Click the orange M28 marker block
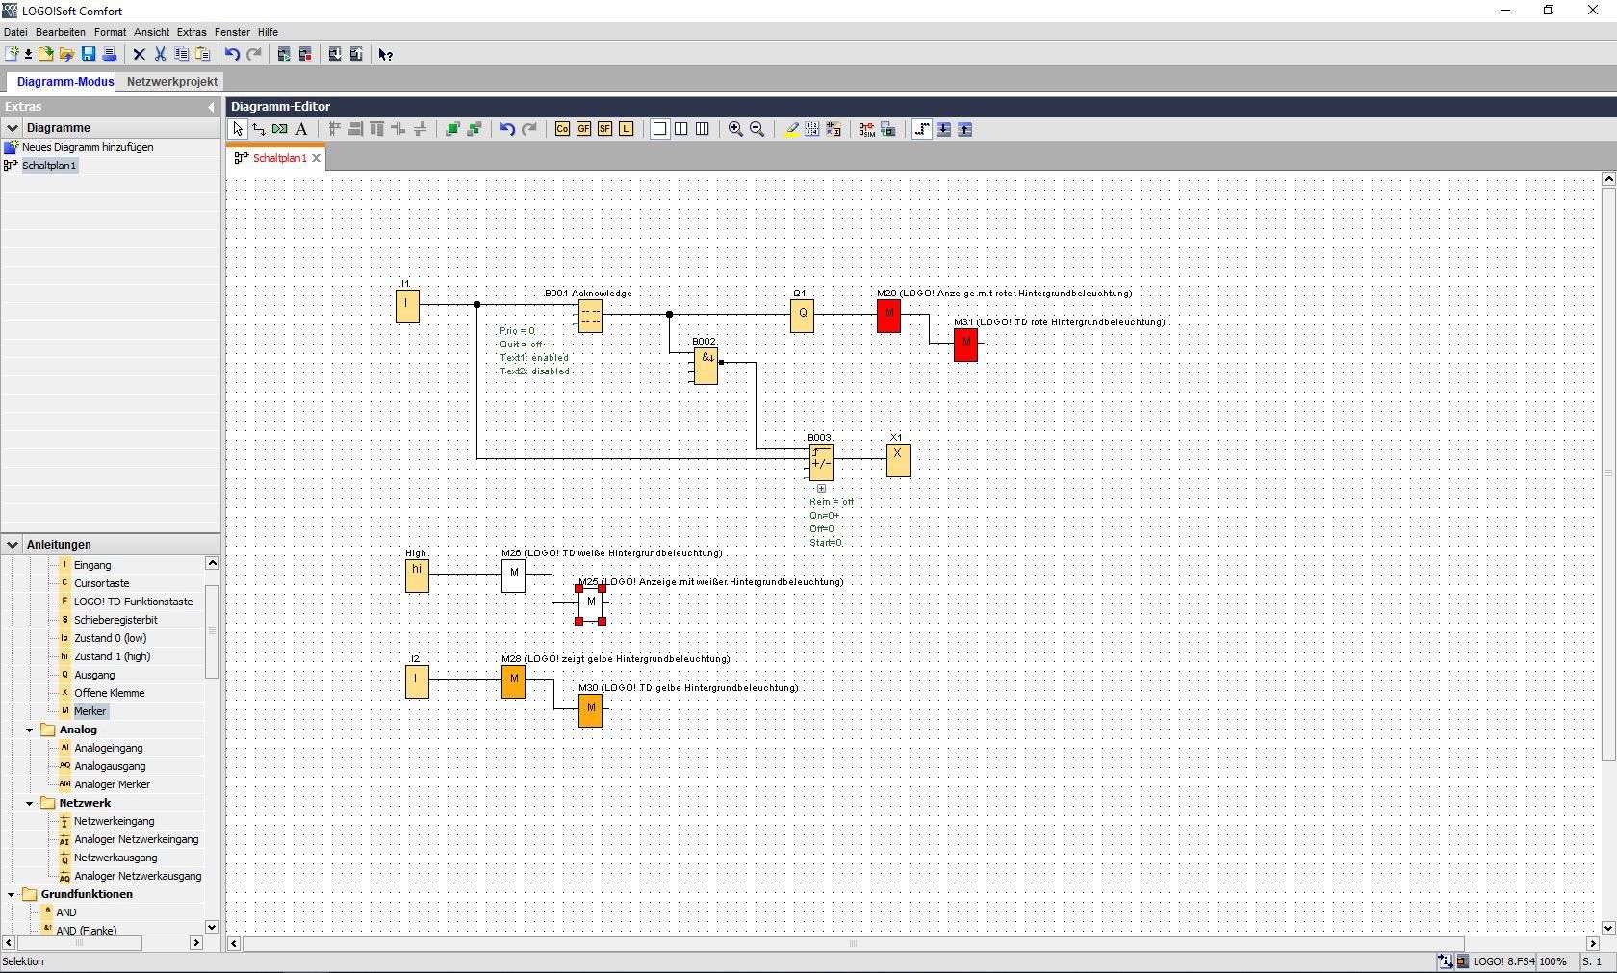This screenshot has height=973, width=1617. tap(513, 681)
